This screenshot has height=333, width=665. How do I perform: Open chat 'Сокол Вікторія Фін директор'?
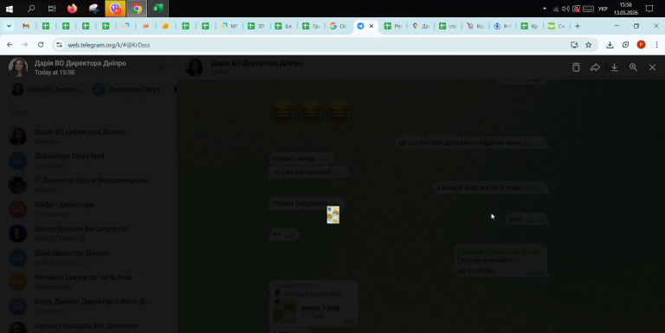pyautogui.click(x=88, y=233)
